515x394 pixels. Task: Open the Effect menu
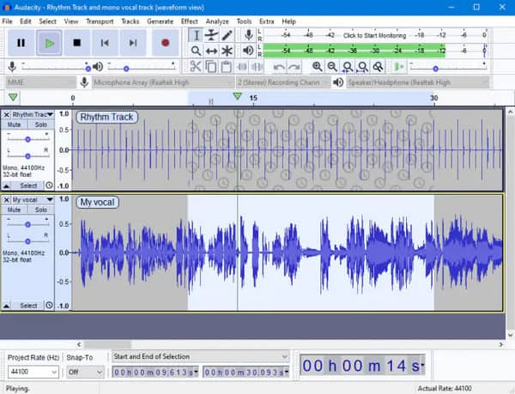click(189, 21)
